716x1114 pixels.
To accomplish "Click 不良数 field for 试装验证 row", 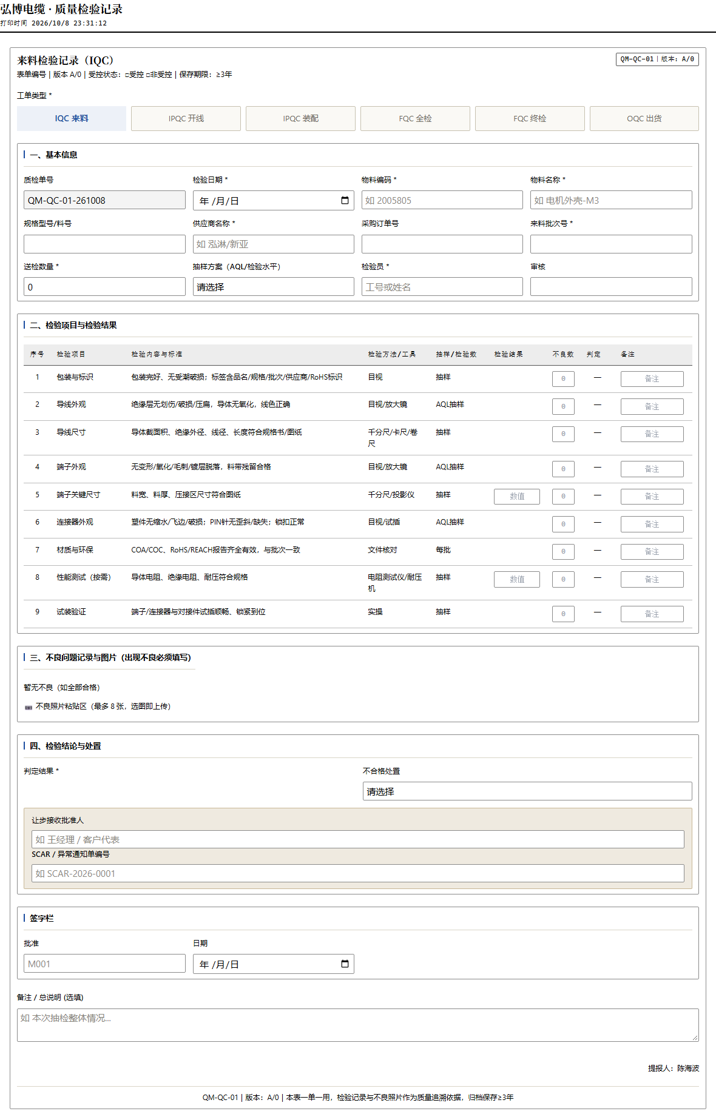I will coord(563,614).
